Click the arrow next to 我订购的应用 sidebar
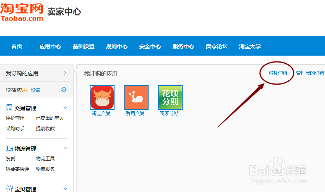The height and width of the screenshot is (192, 325). click(65, 73)
